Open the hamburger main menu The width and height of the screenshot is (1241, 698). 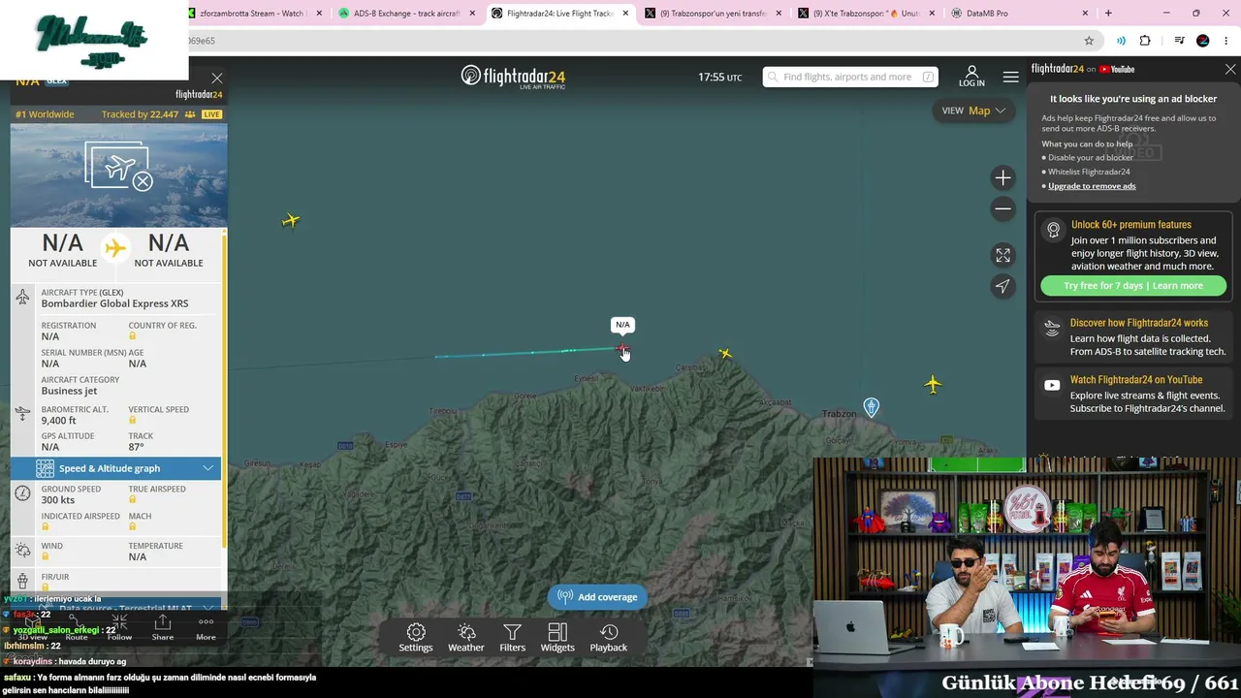tap(1011, 77)
